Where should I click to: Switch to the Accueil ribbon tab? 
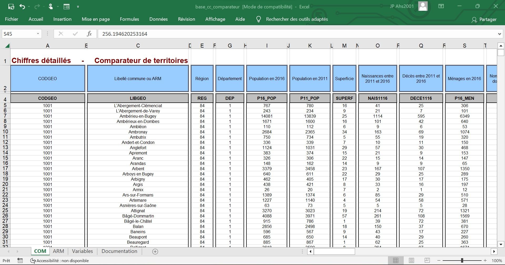pos(36,19)
